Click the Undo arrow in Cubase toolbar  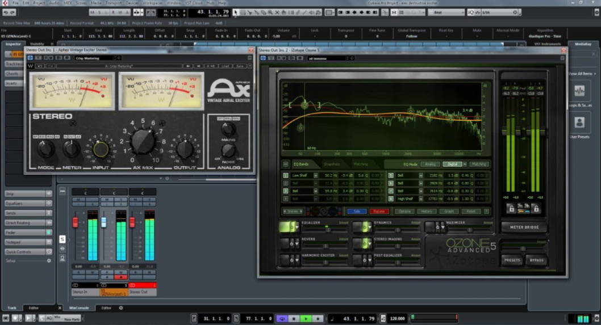5,12
